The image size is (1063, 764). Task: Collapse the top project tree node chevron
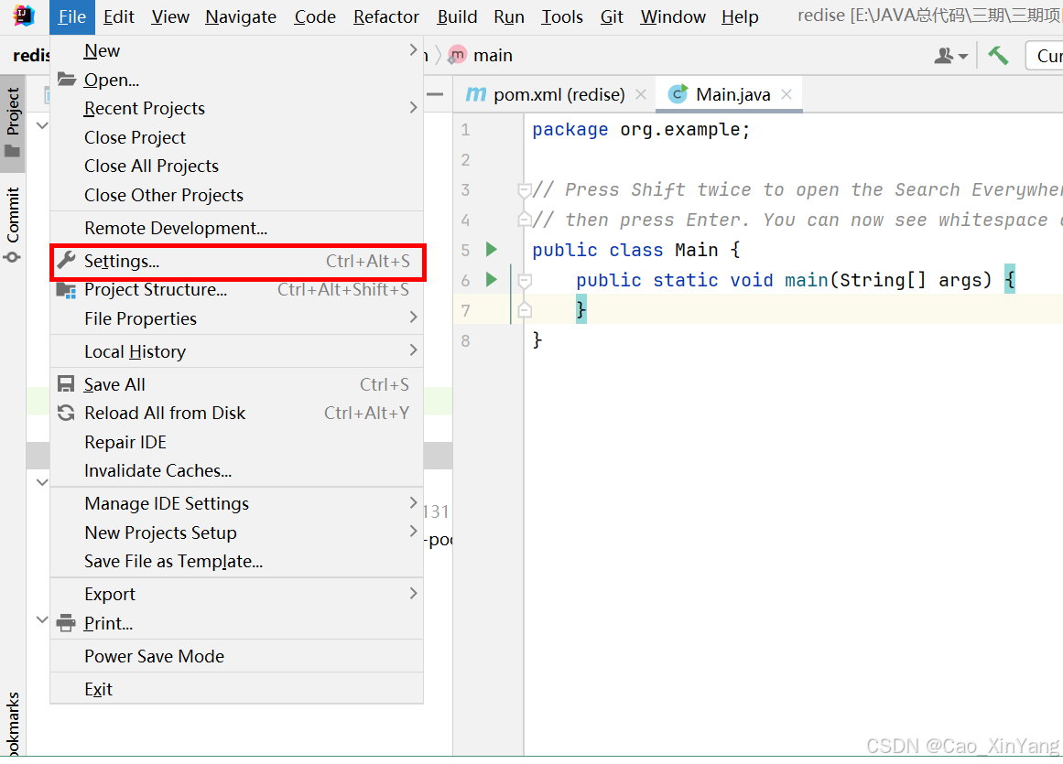point(42,125)
